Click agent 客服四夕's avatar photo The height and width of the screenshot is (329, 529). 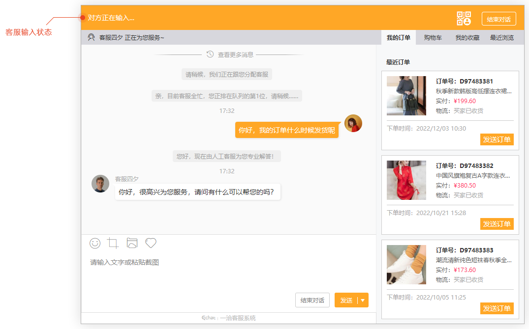100,184
